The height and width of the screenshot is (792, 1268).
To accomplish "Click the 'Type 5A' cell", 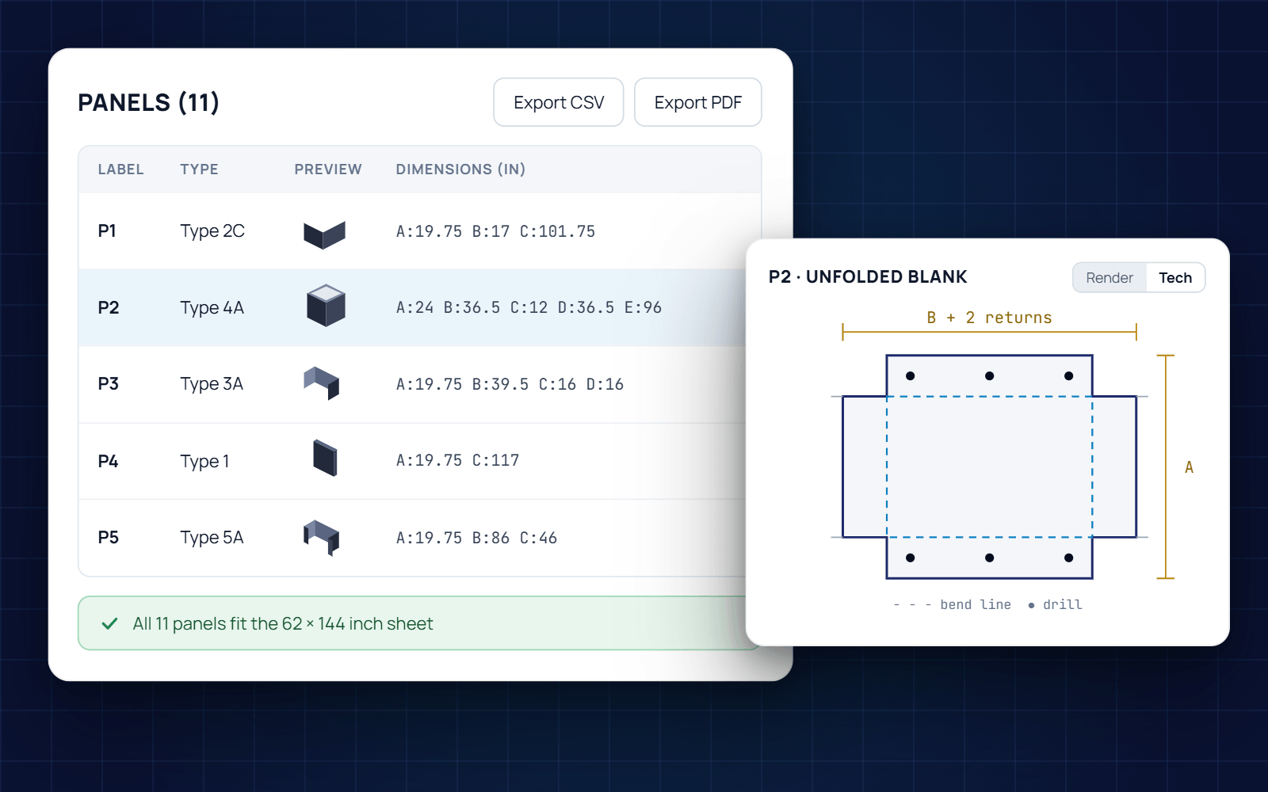I will (212, 538).
